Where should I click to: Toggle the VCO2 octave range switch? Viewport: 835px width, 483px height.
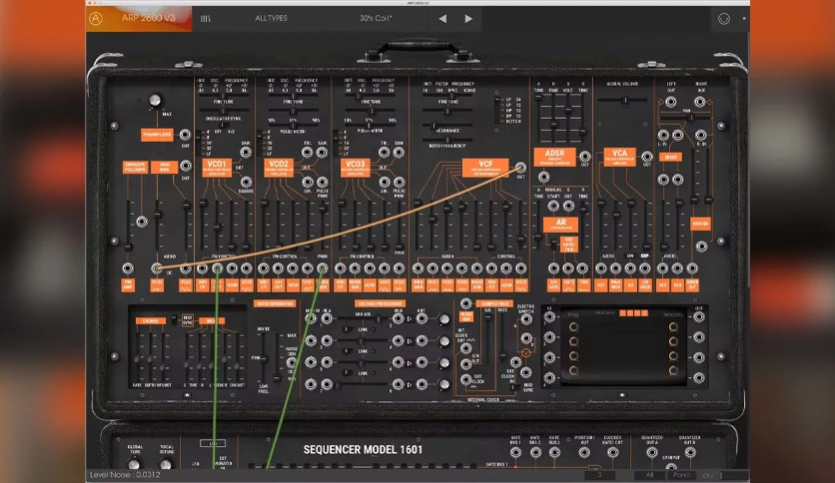coord(261,143)
